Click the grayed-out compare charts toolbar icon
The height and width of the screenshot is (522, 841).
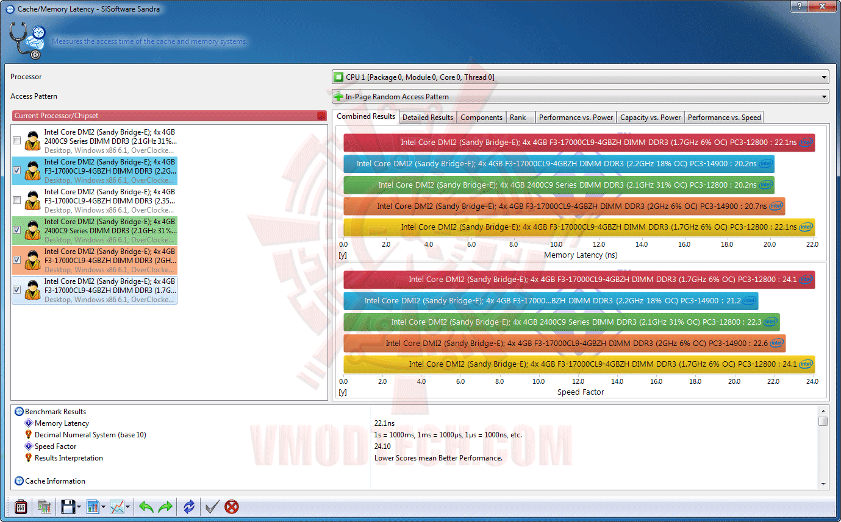click(x=44, y=506)
